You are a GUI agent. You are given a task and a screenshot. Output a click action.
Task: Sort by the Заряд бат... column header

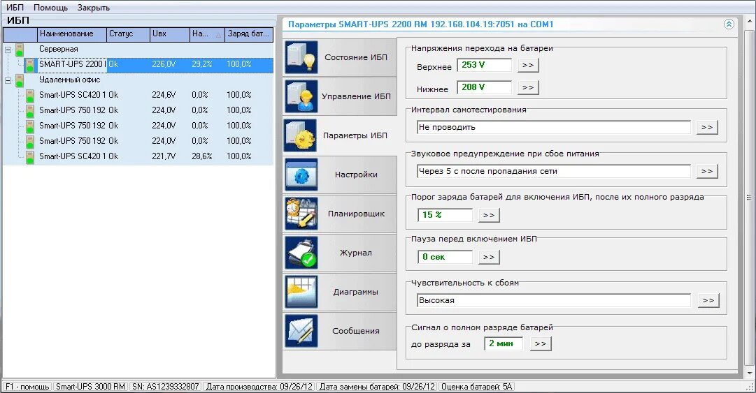tap(249, 34)
